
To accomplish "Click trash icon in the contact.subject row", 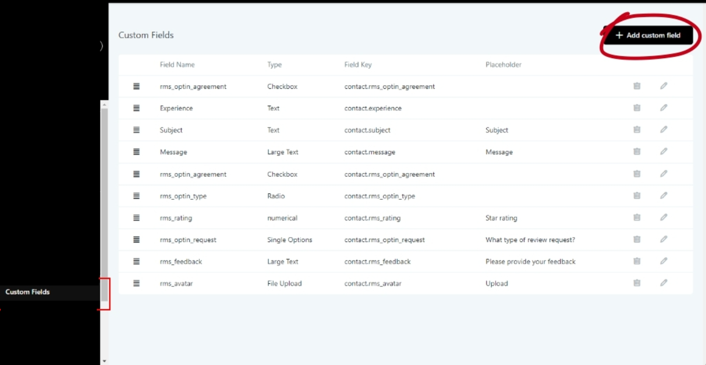I will tap(637, 130).
